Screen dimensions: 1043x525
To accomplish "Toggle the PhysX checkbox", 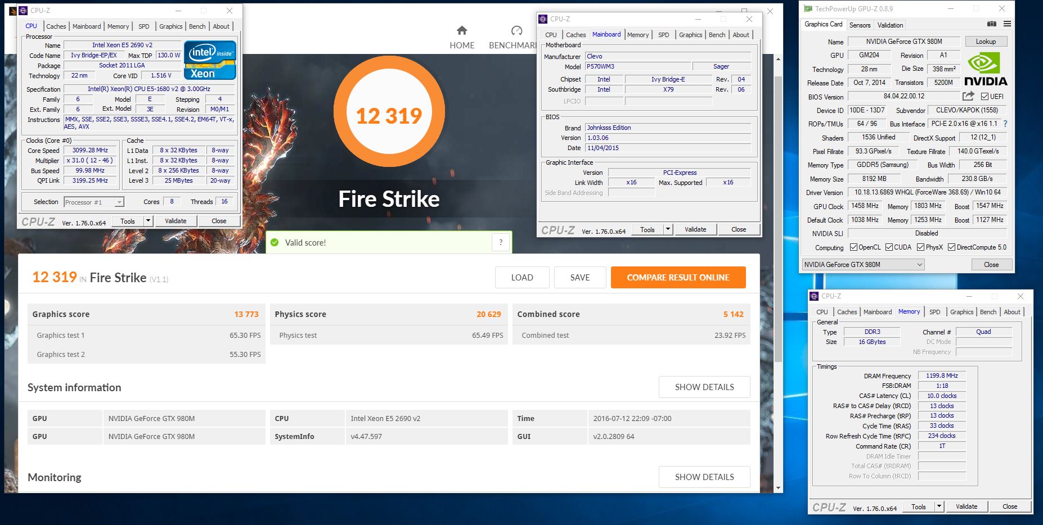I will [920, 247].
